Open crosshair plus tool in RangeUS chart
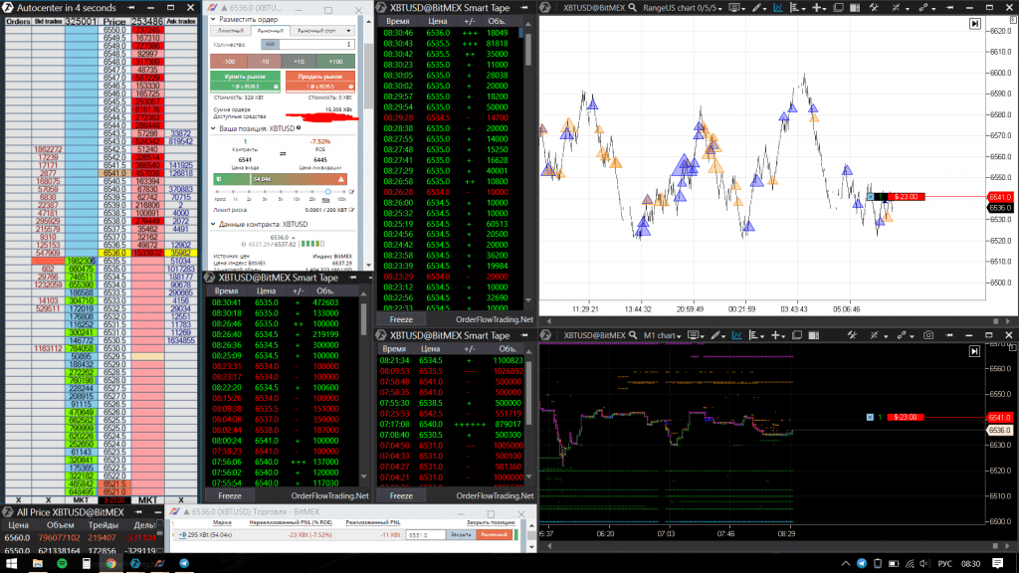1019x573 pixels. pos(817,8)
